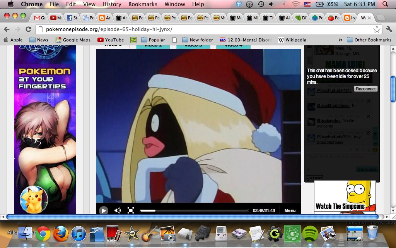Click the Chrome back arrow button

click(x=7, y=29)
